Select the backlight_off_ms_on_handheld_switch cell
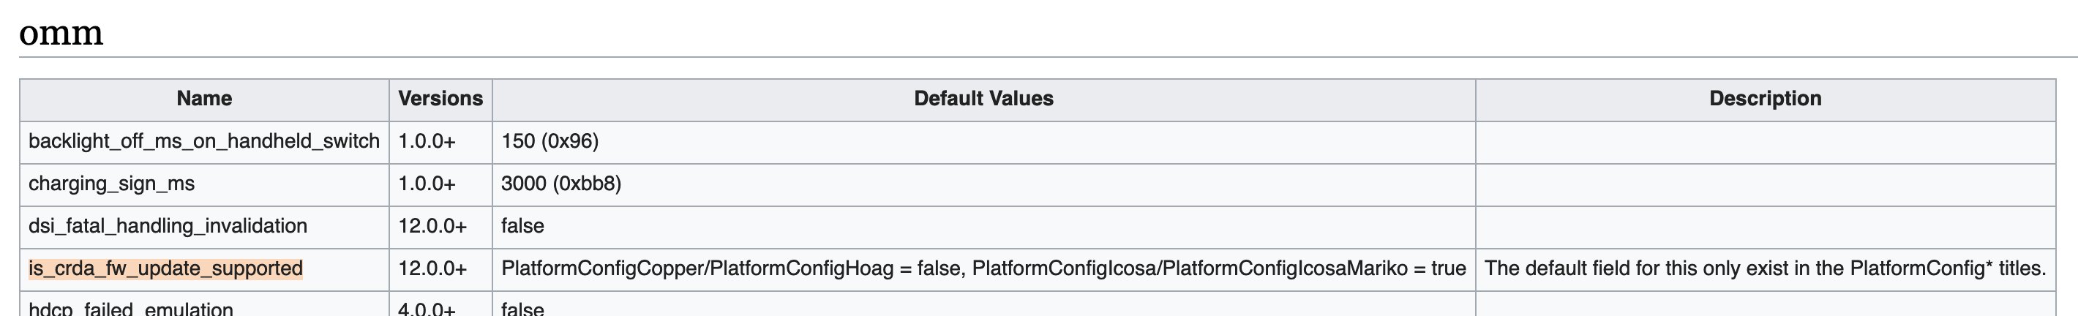The width and height of the screenshot is (2078, 316). click(204, 142)
